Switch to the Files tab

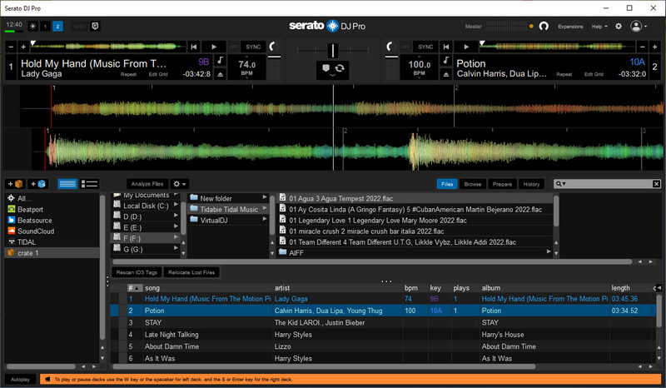click(x=447, y=184)
